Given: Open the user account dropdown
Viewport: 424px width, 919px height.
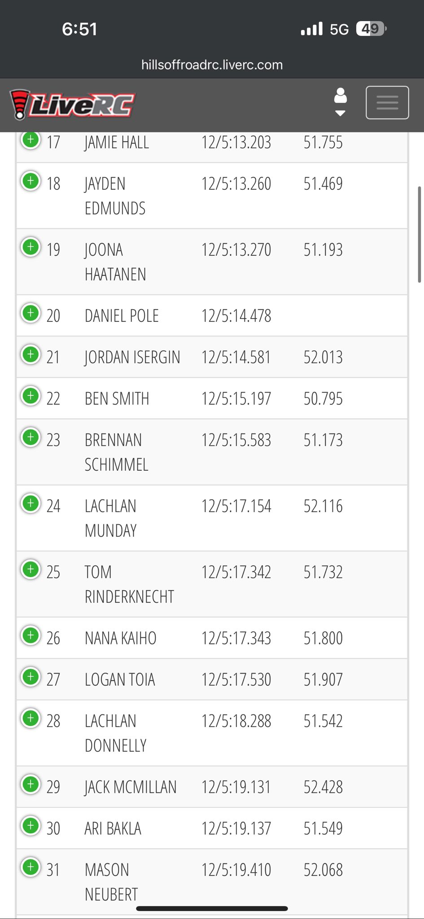Looking at the screenshot, I should pos(341,102).
